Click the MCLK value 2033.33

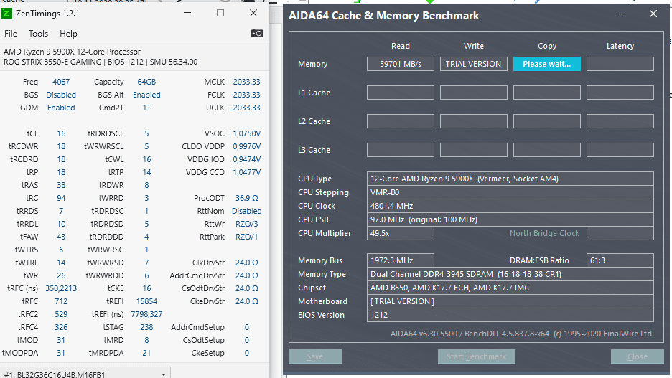[x=246, y=82]
